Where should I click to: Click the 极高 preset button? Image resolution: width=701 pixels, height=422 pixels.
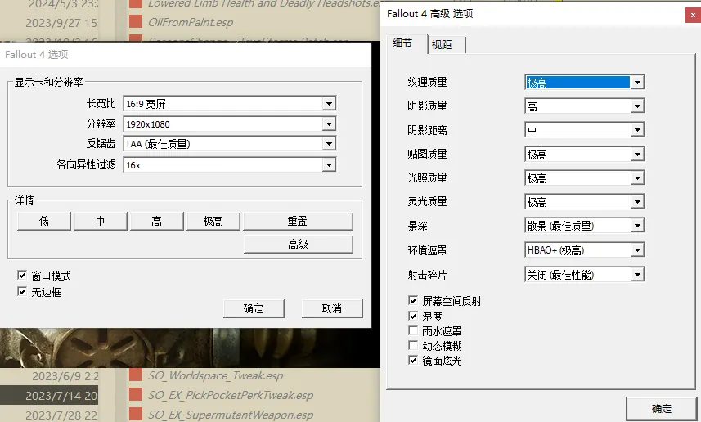click(213, 221)
